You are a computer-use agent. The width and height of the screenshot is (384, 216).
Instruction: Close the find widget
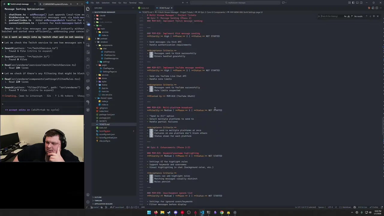pos(378,16)
